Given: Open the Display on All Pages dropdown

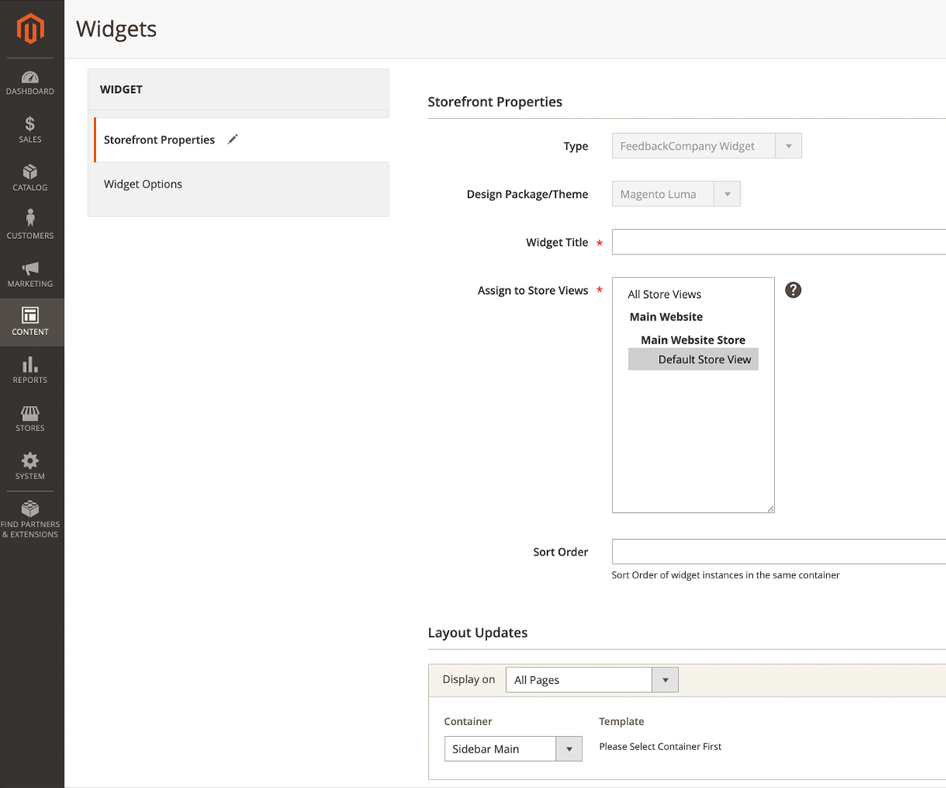Looking at the screenshot, I should pyautogui.click(x=591, y=680).
